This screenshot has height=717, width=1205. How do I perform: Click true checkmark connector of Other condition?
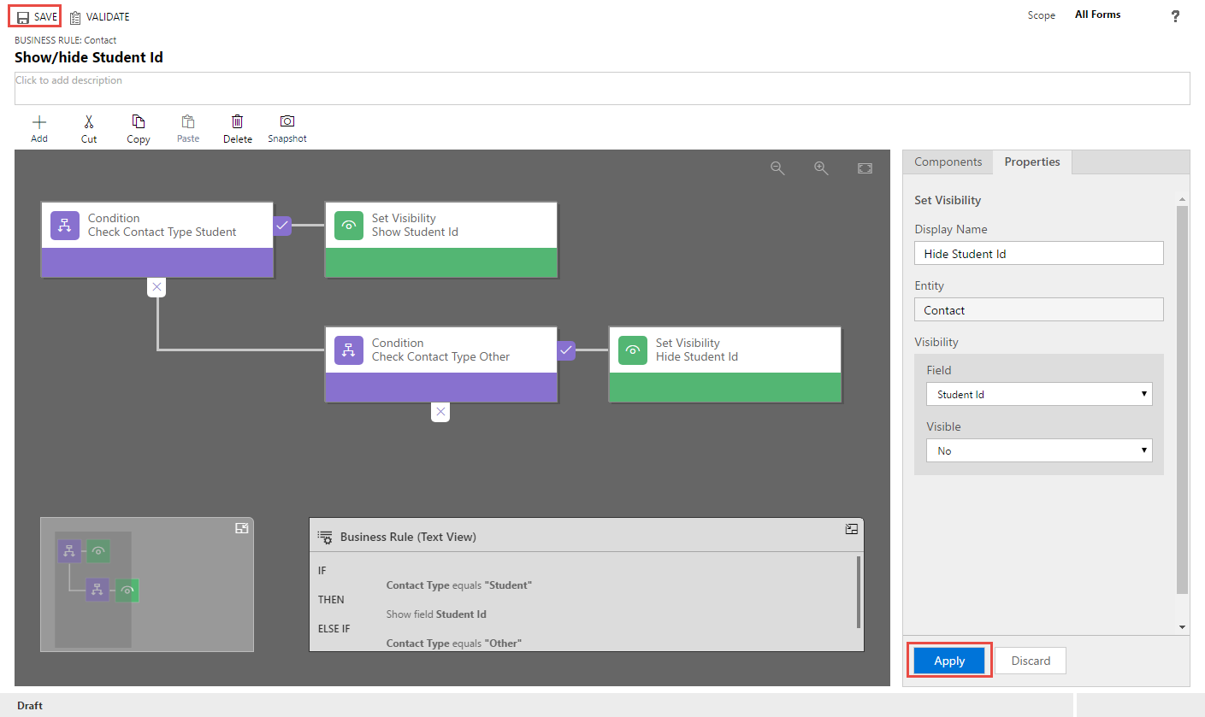coord(566,350)
